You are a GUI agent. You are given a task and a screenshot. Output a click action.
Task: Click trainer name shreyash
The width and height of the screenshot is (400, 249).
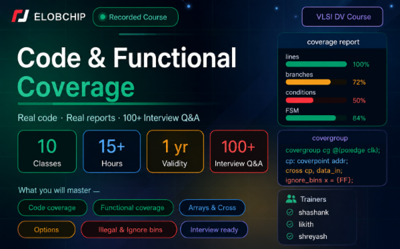(313, 236)
